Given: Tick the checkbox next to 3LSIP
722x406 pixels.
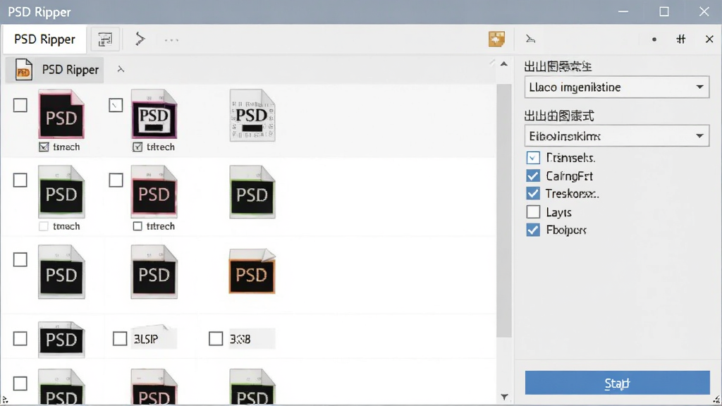Looking at the screenshot, I should click(120, 339).
